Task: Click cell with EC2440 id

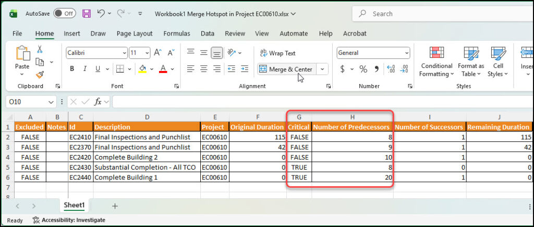Action: click(x=81, y=177)
